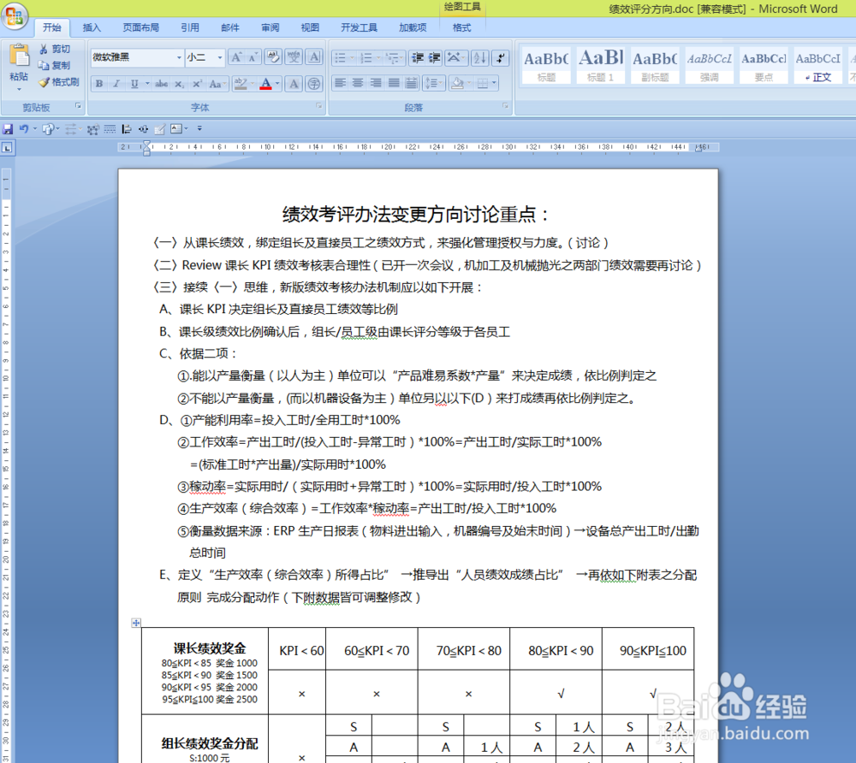856x763 pixels.
Task: Click the Show/Hide paragraph marks icon
Action: point(500,57)
